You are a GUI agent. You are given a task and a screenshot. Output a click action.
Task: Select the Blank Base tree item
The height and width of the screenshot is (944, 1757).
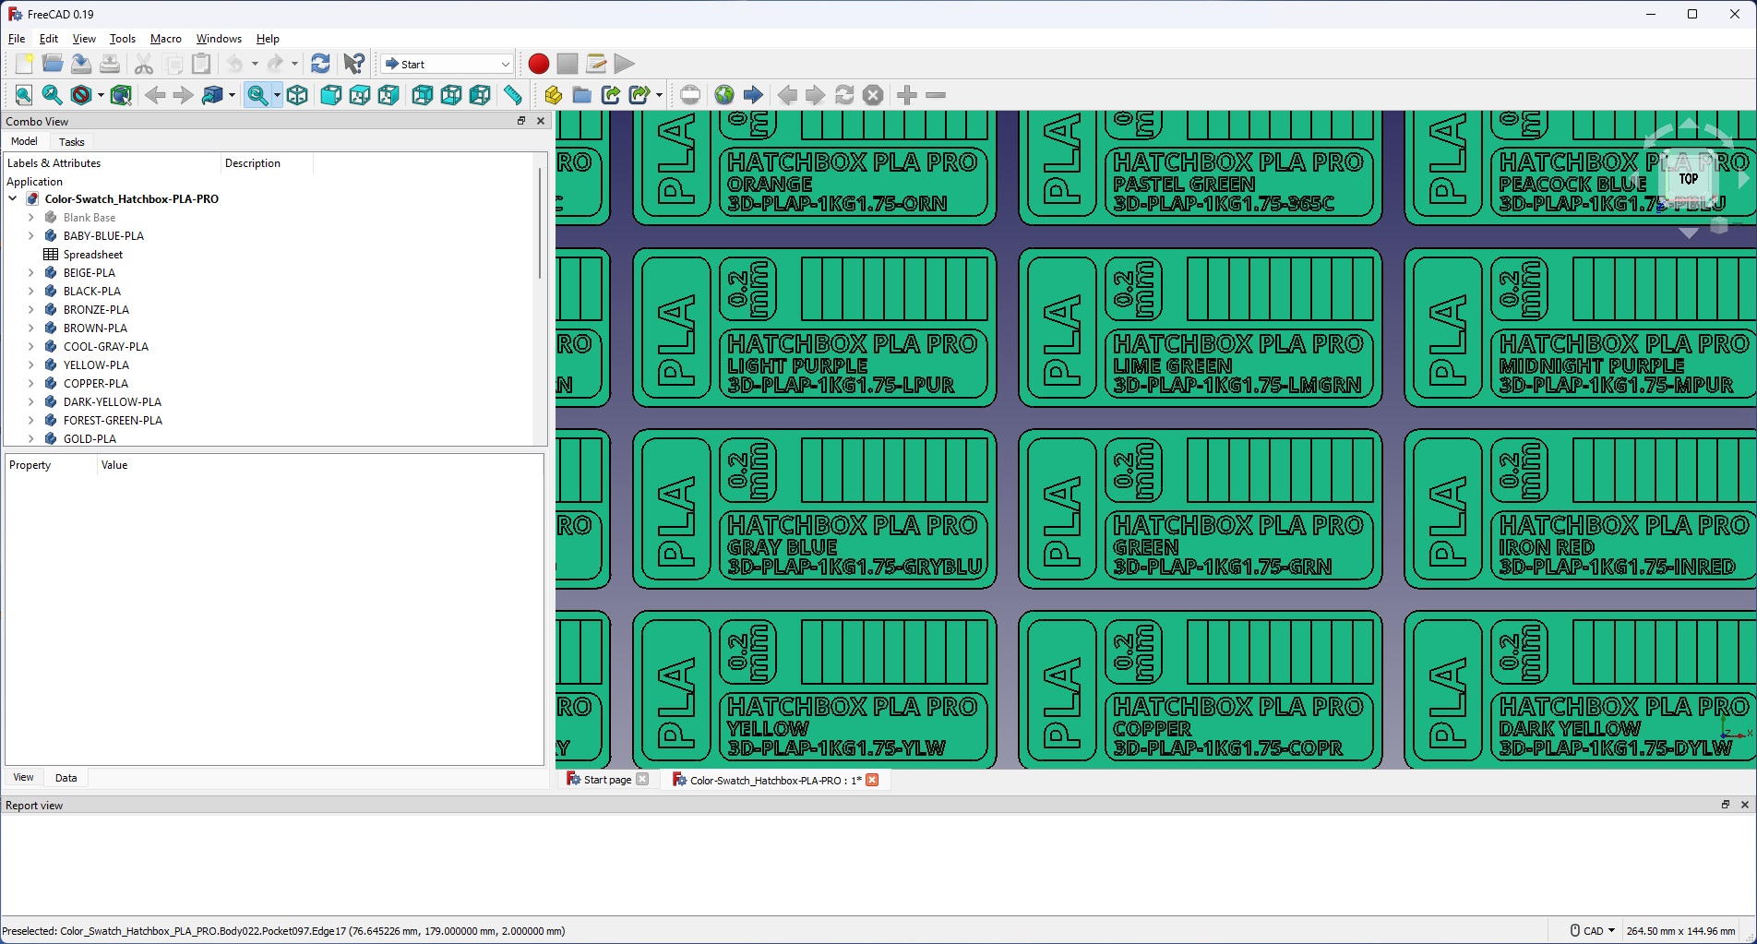(90, 217)
